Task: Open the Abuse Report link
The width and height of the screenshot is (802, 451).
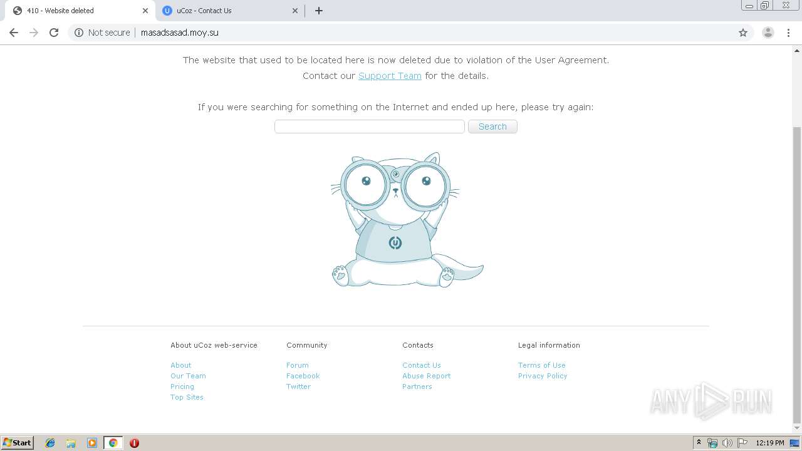Action: 427,376
